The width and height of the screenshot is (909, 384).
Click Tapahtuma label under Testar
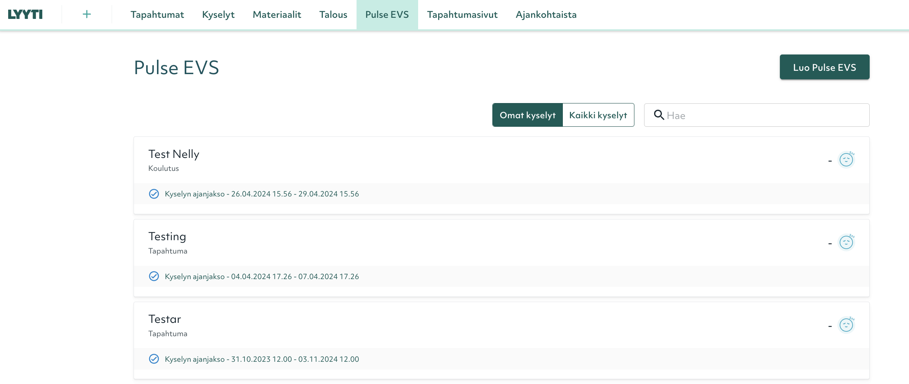coord(168,334)
